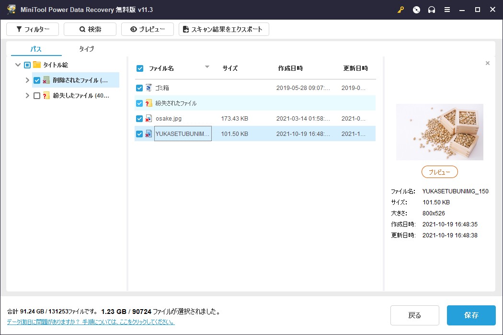The height and width of the screenshot is (335, 503).
Task: Open the hamburger menu in title bar
Action: 447,10
